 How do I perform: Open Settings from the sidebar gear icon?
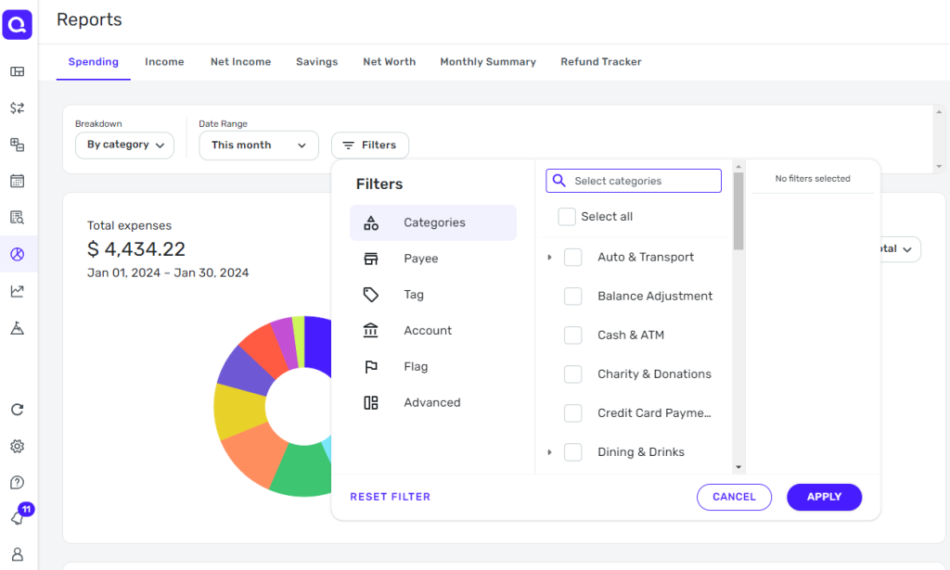[x=17, y=446]
